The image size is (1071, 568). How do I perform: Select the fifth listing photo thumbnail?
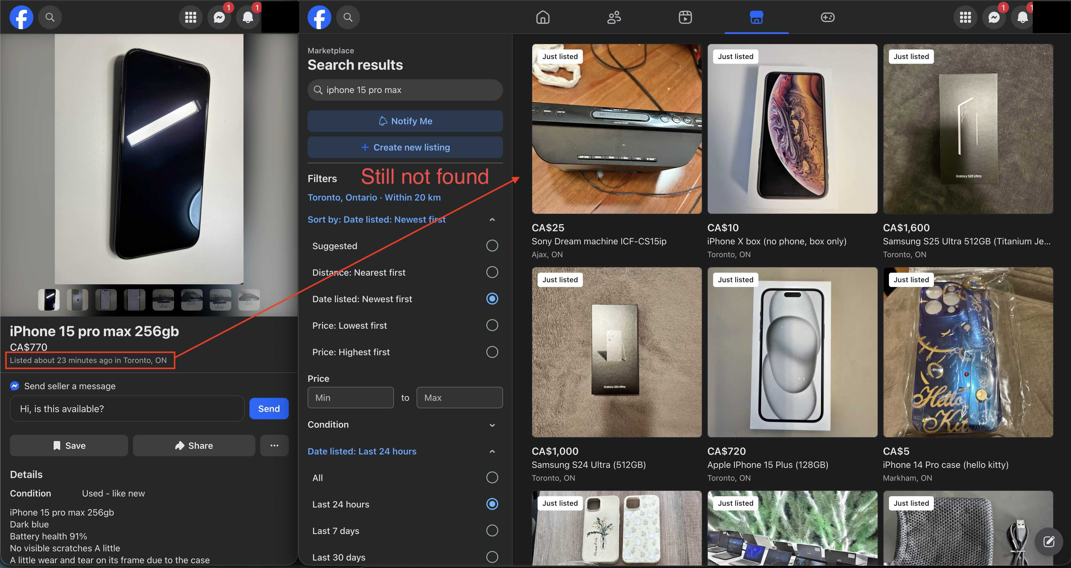(163, 300)
